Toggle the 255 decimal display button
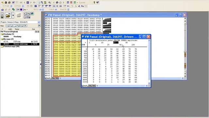The height and width of the screenshot is (118, 209). (54, 6)
